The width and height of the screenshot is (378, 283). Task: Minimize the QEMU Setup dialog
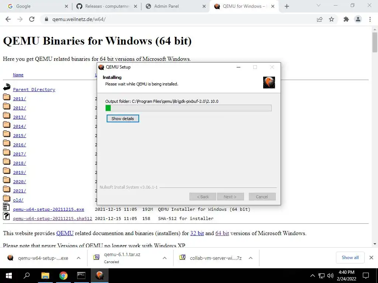click(x=238, y=67)
